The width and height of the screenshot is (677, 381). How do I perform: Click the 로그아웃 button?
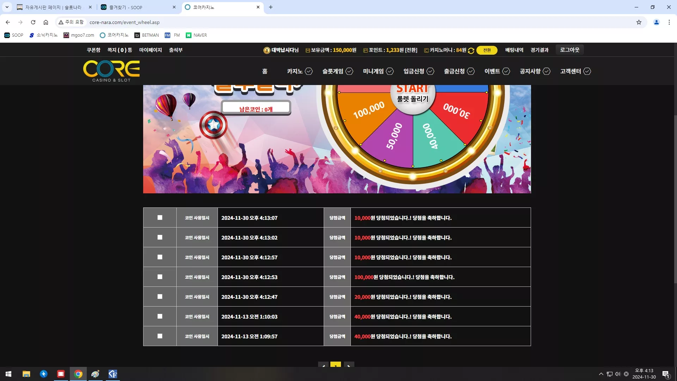point(569,50)
